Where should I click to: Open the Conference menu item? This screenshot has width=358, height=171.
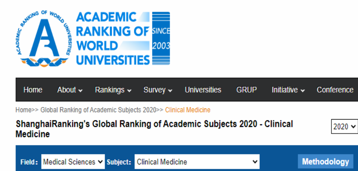[x=335, y=90]
